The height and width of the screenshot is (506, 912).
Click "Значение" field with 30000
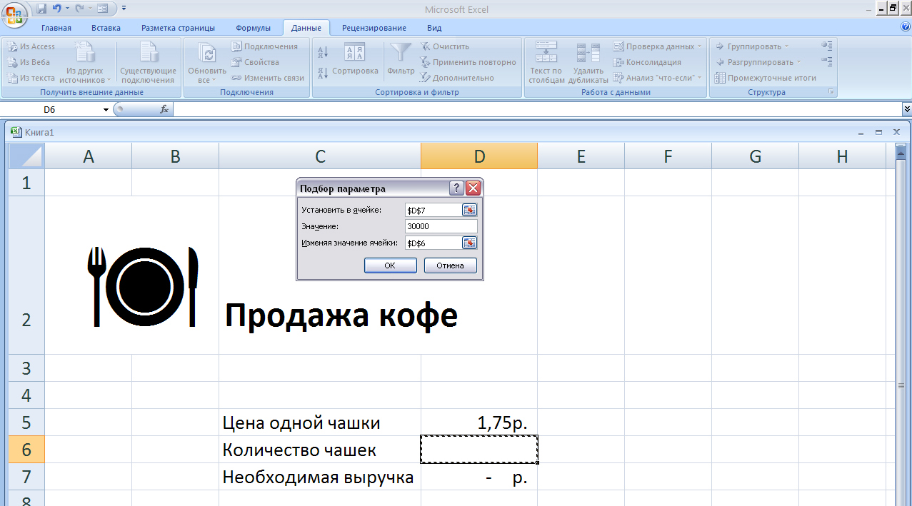(x=441, y=226)
